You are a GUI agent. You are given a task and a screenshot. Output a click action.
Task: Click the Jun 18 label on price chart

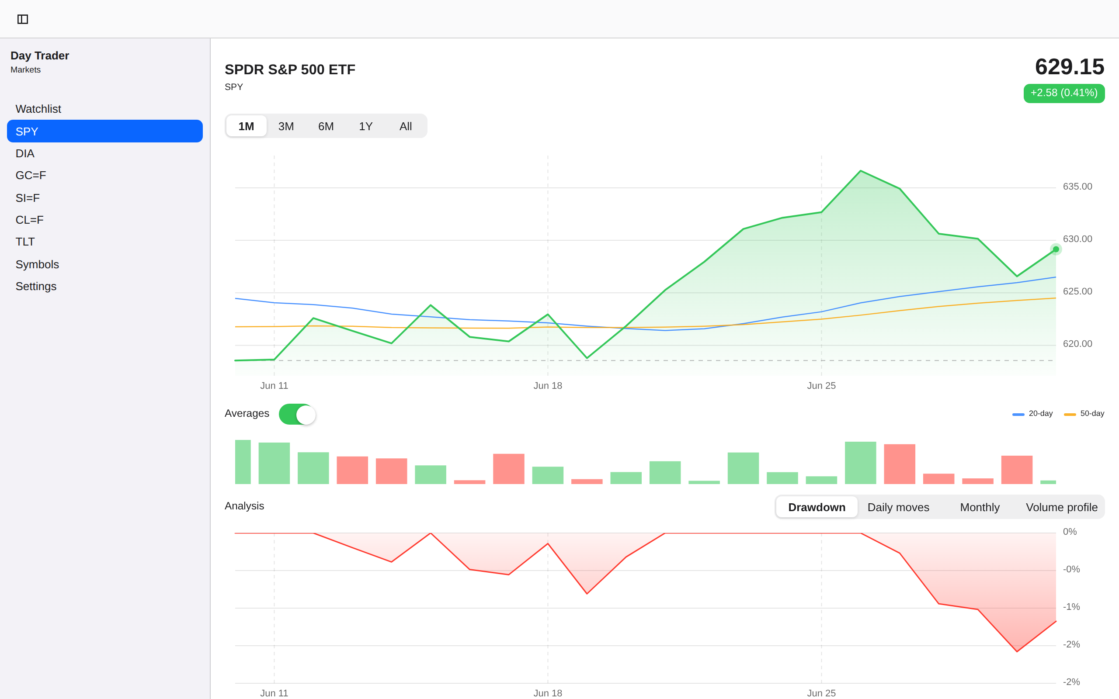pos(547,386)
